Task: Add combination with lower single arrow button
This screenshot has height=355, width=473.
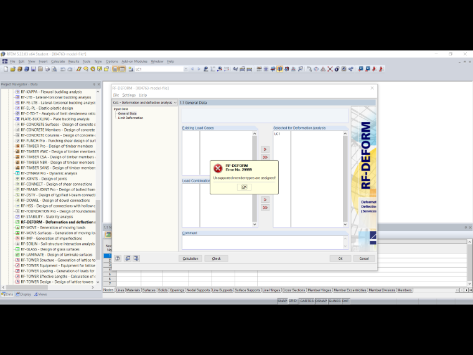Action: pyautogui.click(x=265, y=200)
